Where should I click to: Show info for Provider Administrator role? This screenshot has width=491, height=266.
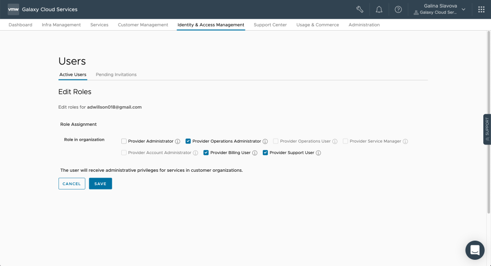click(x=177, y=142)
